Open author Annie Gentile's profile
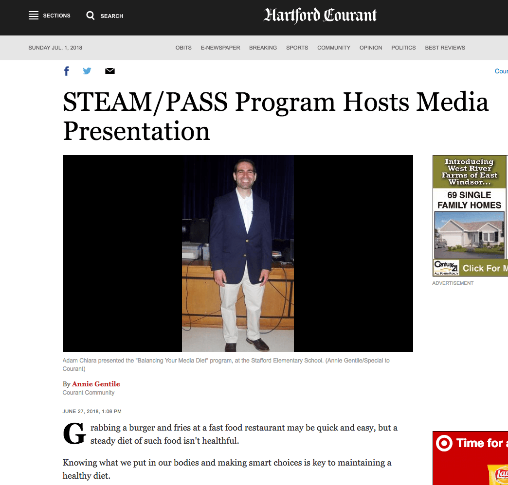This screenshot has height=485, width=508. coord(96,383)
